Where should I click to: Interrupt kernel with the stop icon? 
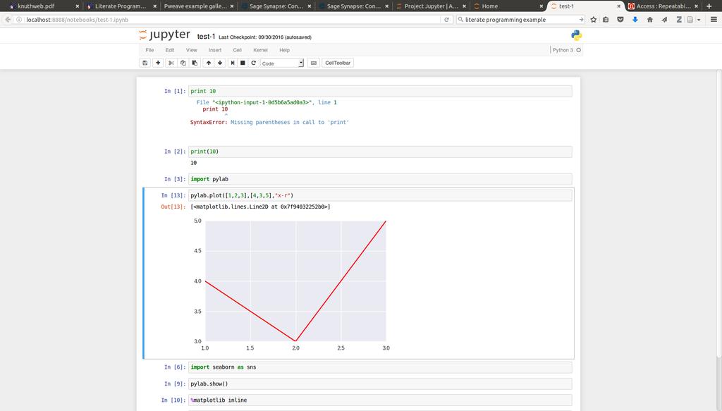point(243,63)
